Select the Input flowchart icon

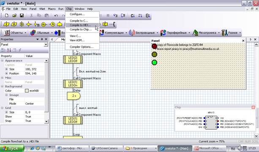[x=6, y=24]
